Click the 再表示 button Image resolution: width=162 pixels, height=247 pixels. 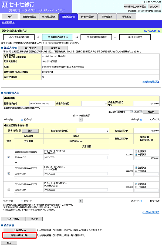[151, 112]
